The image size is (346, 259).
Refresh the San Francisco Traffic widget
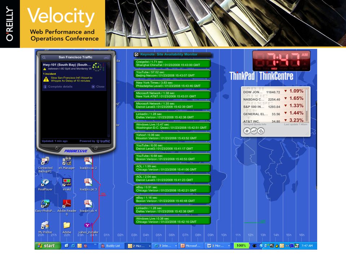(57, 148)
